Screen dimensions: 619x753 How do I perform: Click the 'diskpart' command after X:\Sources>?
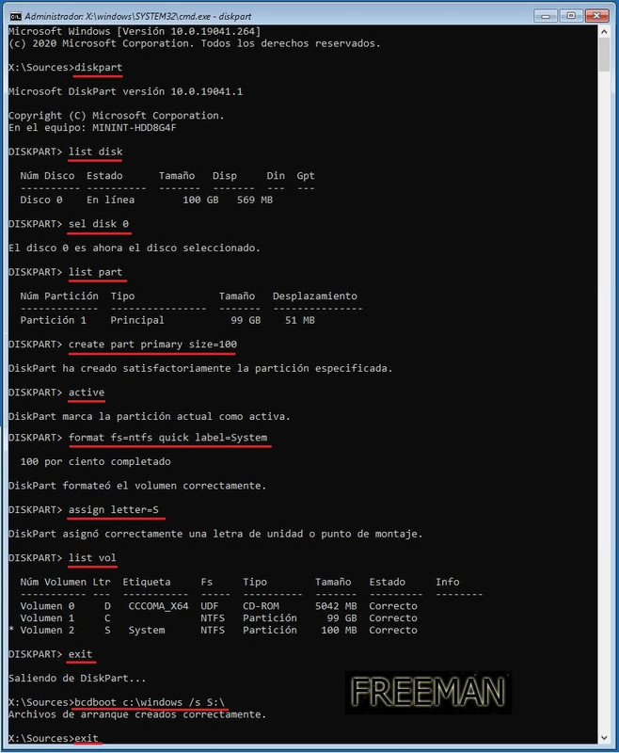[x=99, y=67]
